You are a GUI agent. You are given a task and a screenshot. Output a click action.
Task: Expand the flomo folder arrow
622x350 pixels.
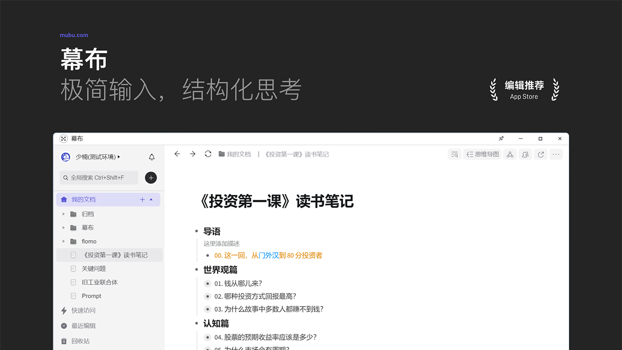coord(64,242)
